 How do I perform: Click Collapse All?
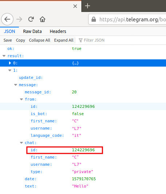40,40
